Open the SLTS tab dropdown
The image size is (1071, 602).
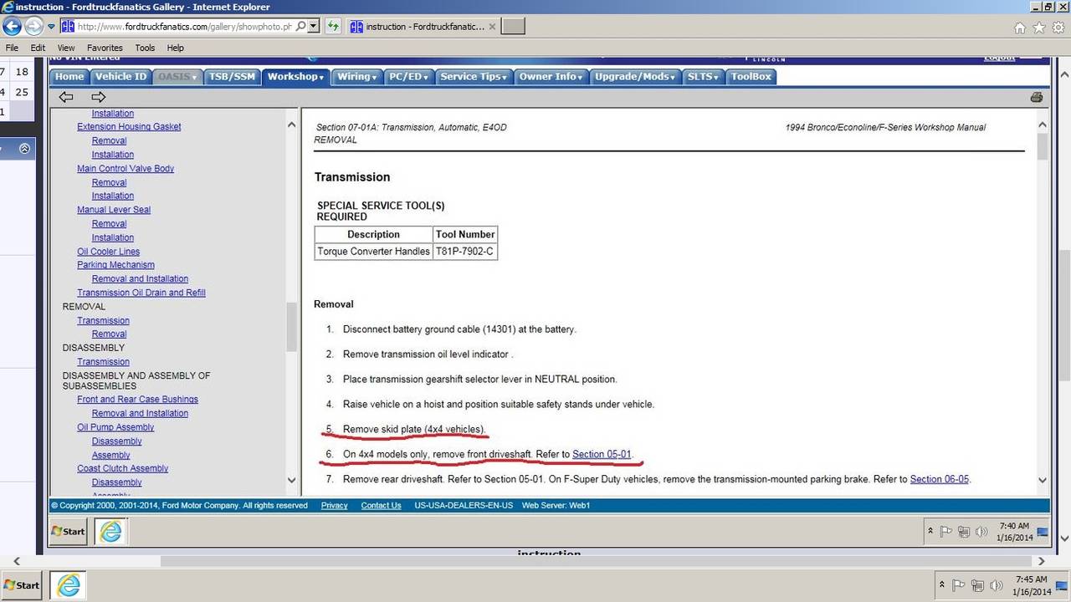tap(703, 76)
